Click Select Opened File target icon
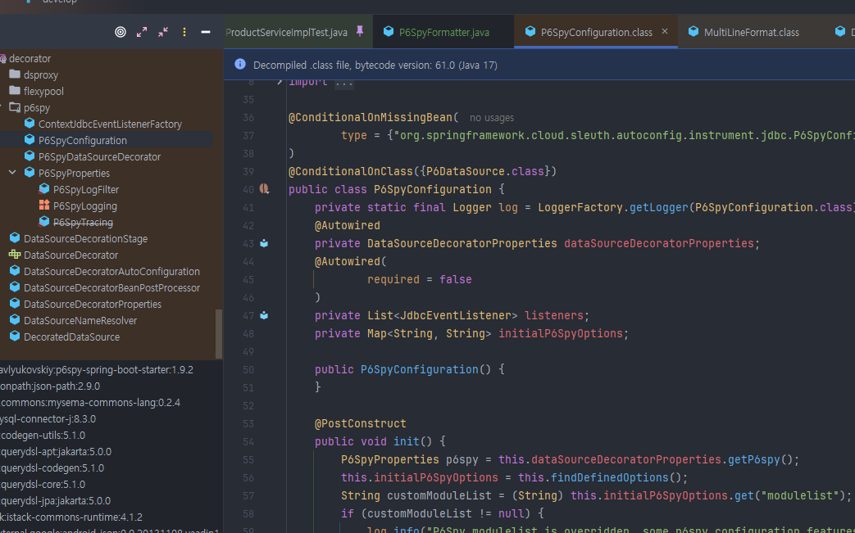 121,32
